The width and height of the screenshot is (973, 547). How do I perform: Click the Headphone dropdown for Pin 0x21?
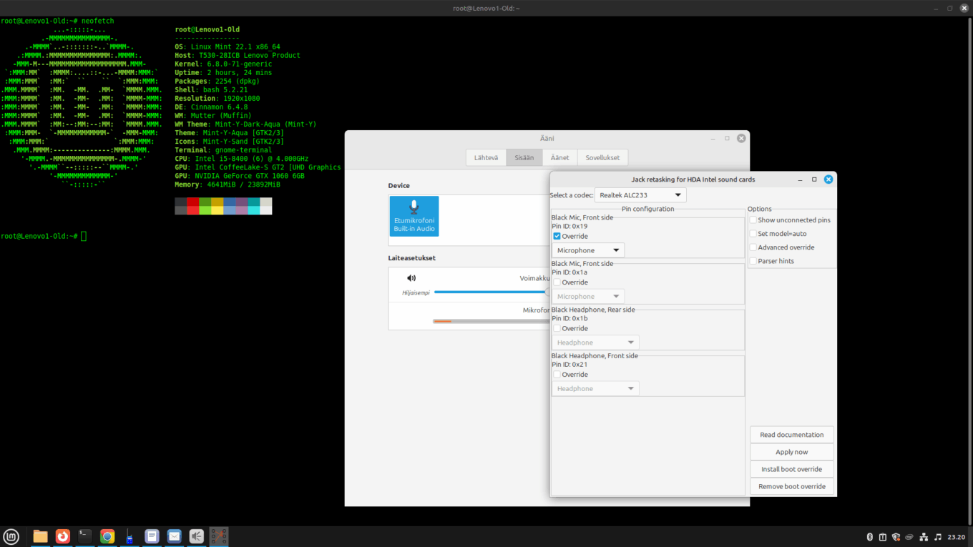[x=595, y=388]
